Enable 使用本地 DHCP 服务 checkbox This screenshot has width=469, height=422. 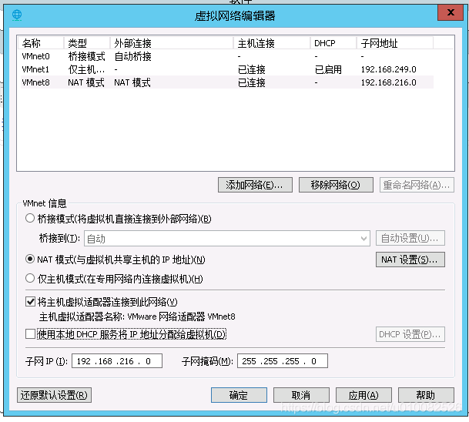point(30,333)
